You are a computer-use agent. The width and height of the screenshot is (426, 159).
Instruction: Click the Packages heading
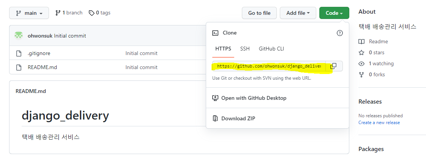[371, 149]
